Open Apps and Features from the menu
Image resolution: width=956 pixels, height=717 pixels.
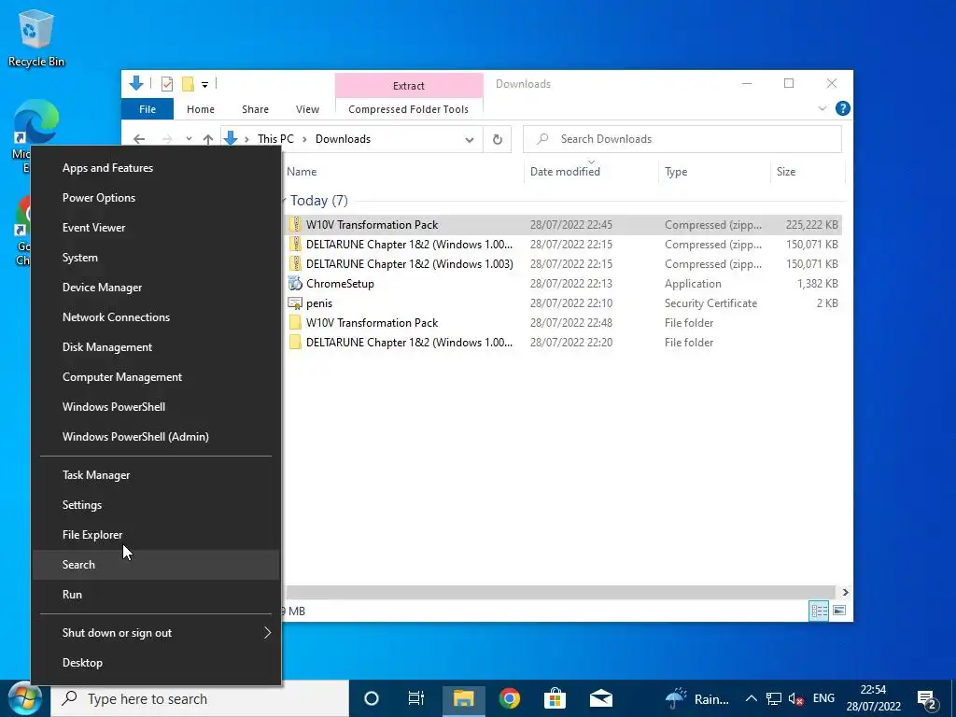click(x=156, y=168)
